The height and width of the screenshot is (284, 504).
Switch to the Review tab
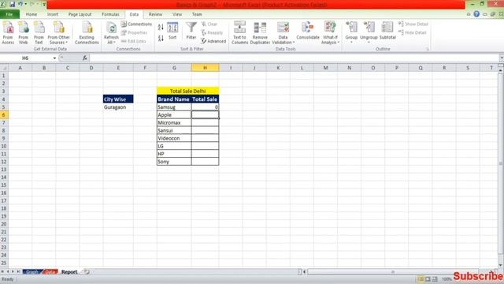pos(155,14)
